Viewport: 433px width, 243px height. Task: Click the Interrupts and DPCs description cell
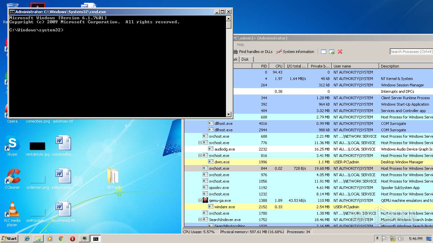(x=397, y=91)
